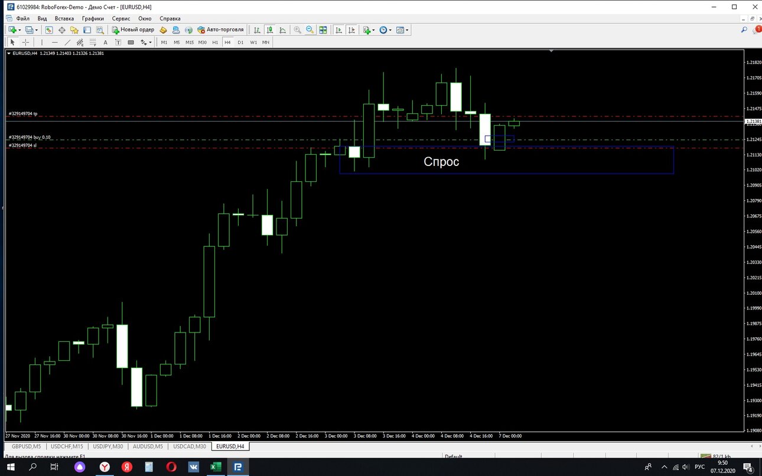
Task: Switch the chart to bar chart
Action: coord(257,30)
